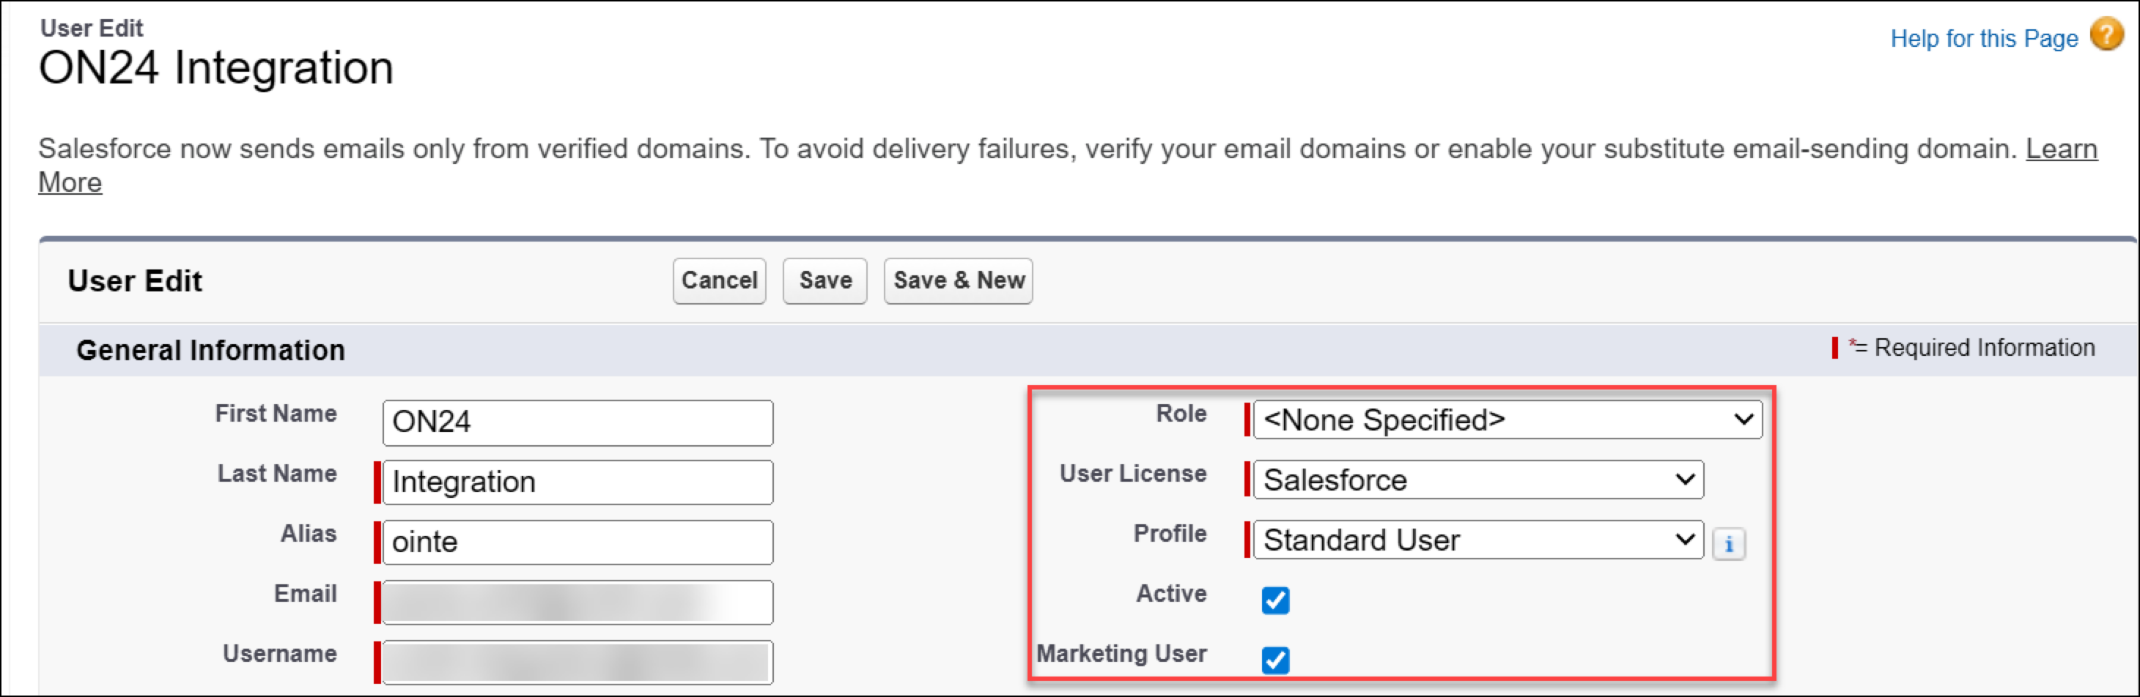Click the Save & New button
Screen dimensions: 2140x697
959,281
